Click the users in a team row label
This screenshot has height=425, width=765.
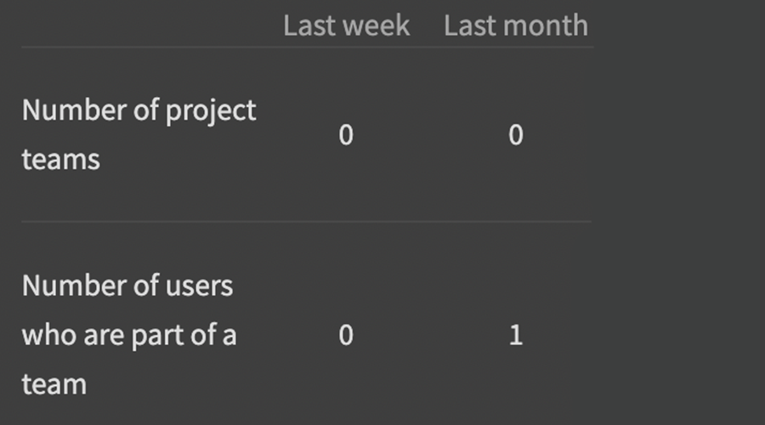128,335
